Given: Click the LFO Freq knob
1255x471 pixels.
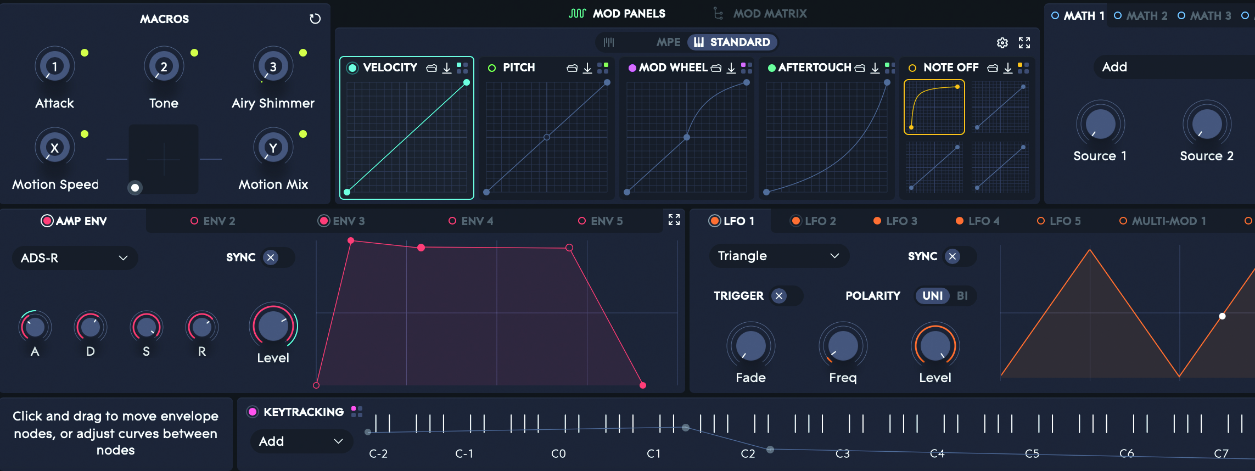Looking at the screenshot, I should 843,346.
